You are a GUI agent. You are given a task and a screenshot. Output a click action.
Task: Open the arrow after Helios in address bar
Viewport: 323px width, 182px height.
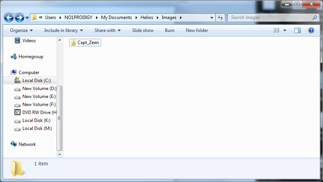pyautogui.click(x=158, y=18)
